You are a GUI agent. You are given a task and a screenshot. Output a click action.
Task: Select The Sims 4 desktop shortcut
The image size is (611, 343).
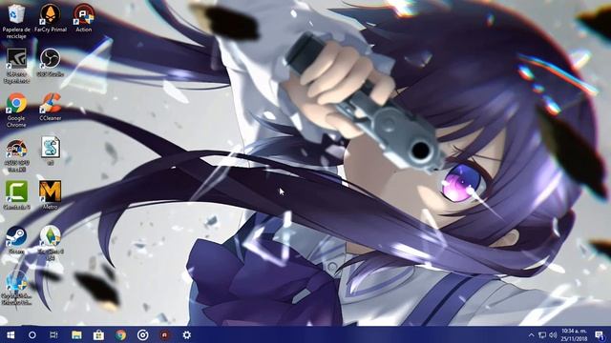point(51,243)
